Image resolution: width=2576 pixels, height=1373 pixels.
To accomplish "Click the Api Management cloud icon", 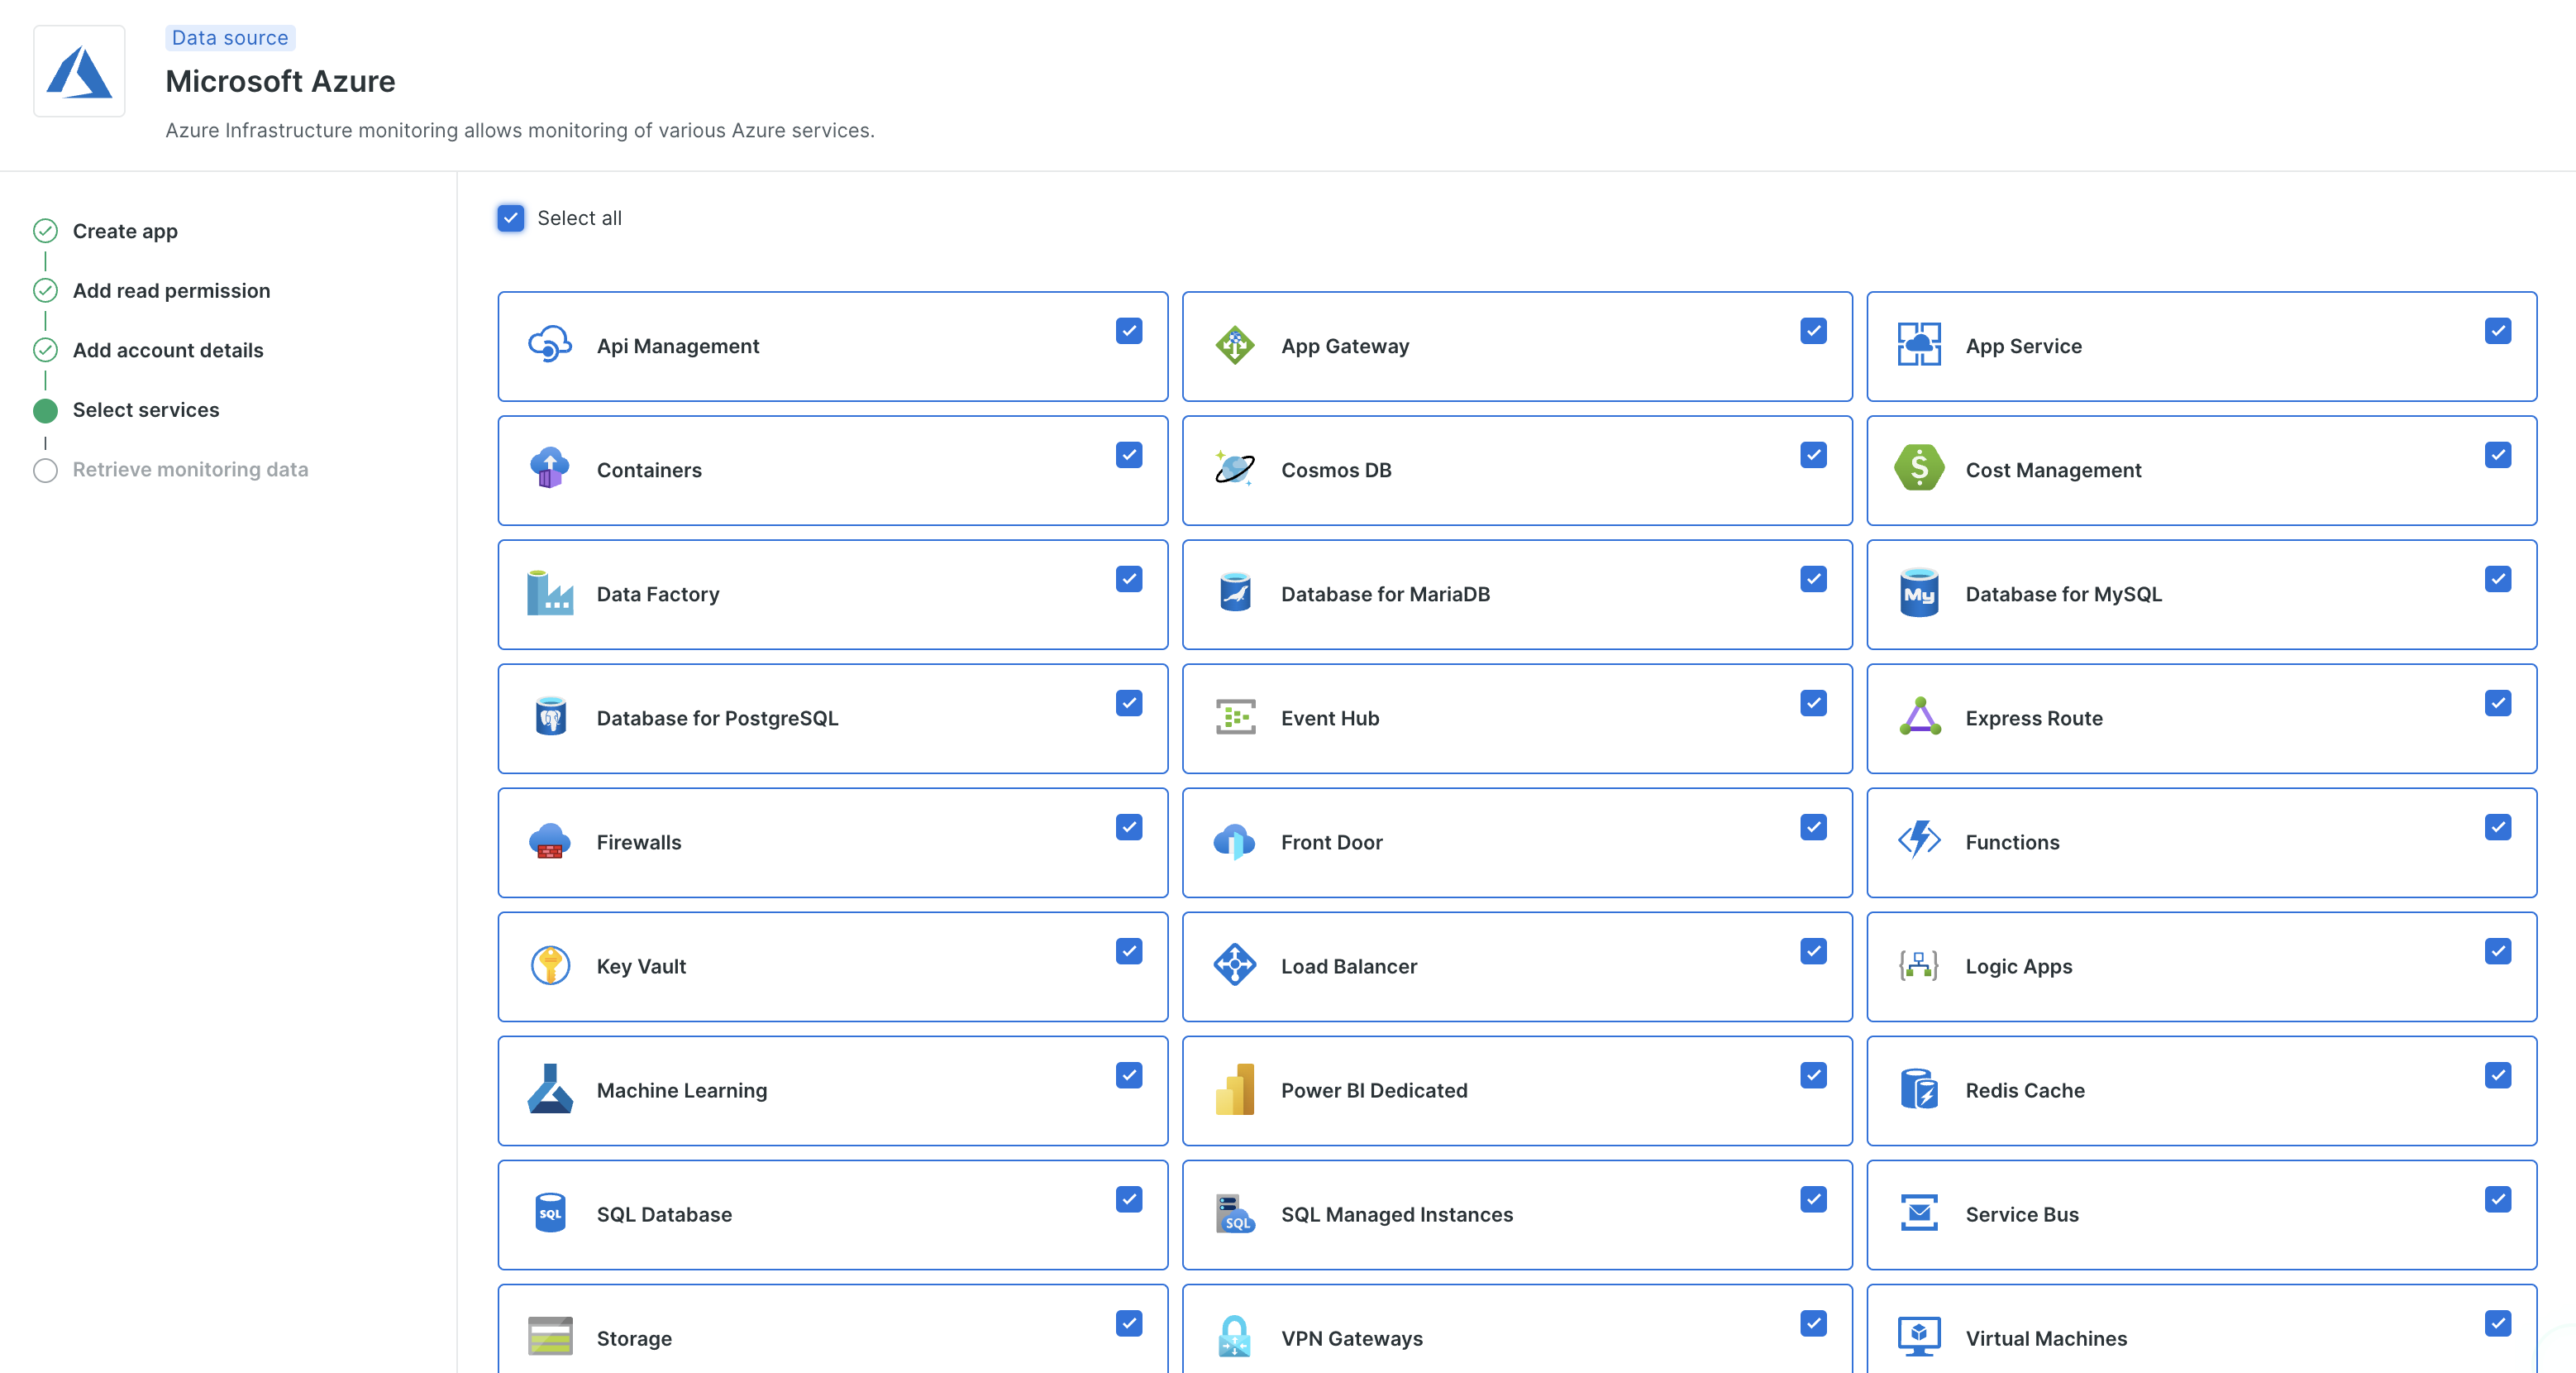I will (549, 344).
